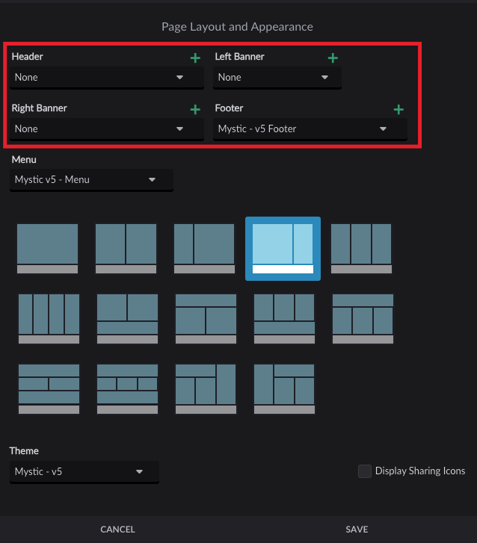This screenshot has width=477, height=543.
Task: Select the three equal columns layout
Action: click(x=361, y=249)
